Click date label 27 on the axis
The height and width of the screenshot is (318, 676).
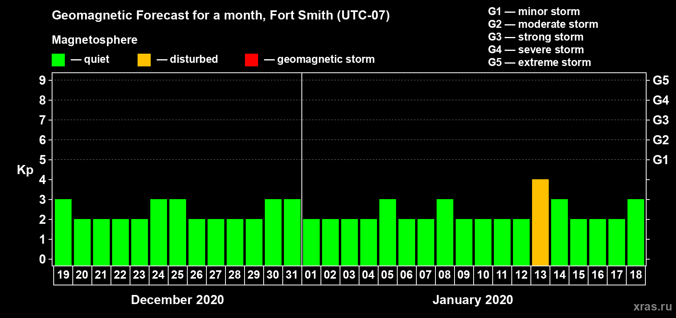pos(216,275)
